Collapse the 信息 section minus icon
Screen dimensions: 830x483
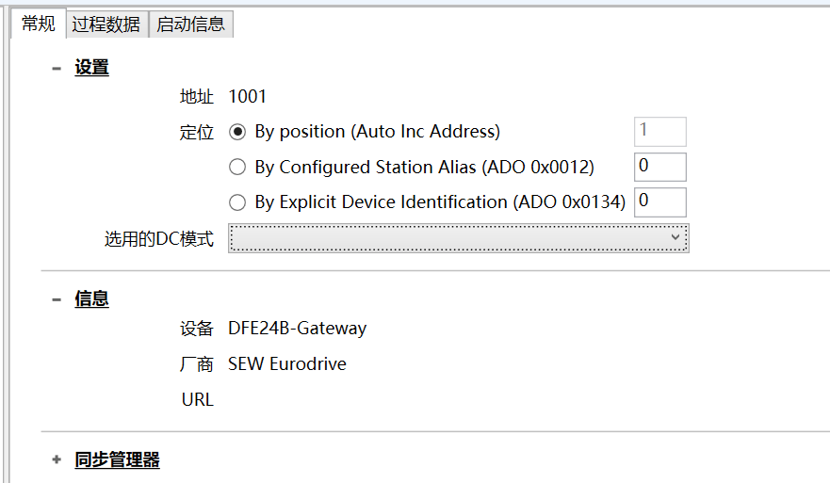pos(57,300)
